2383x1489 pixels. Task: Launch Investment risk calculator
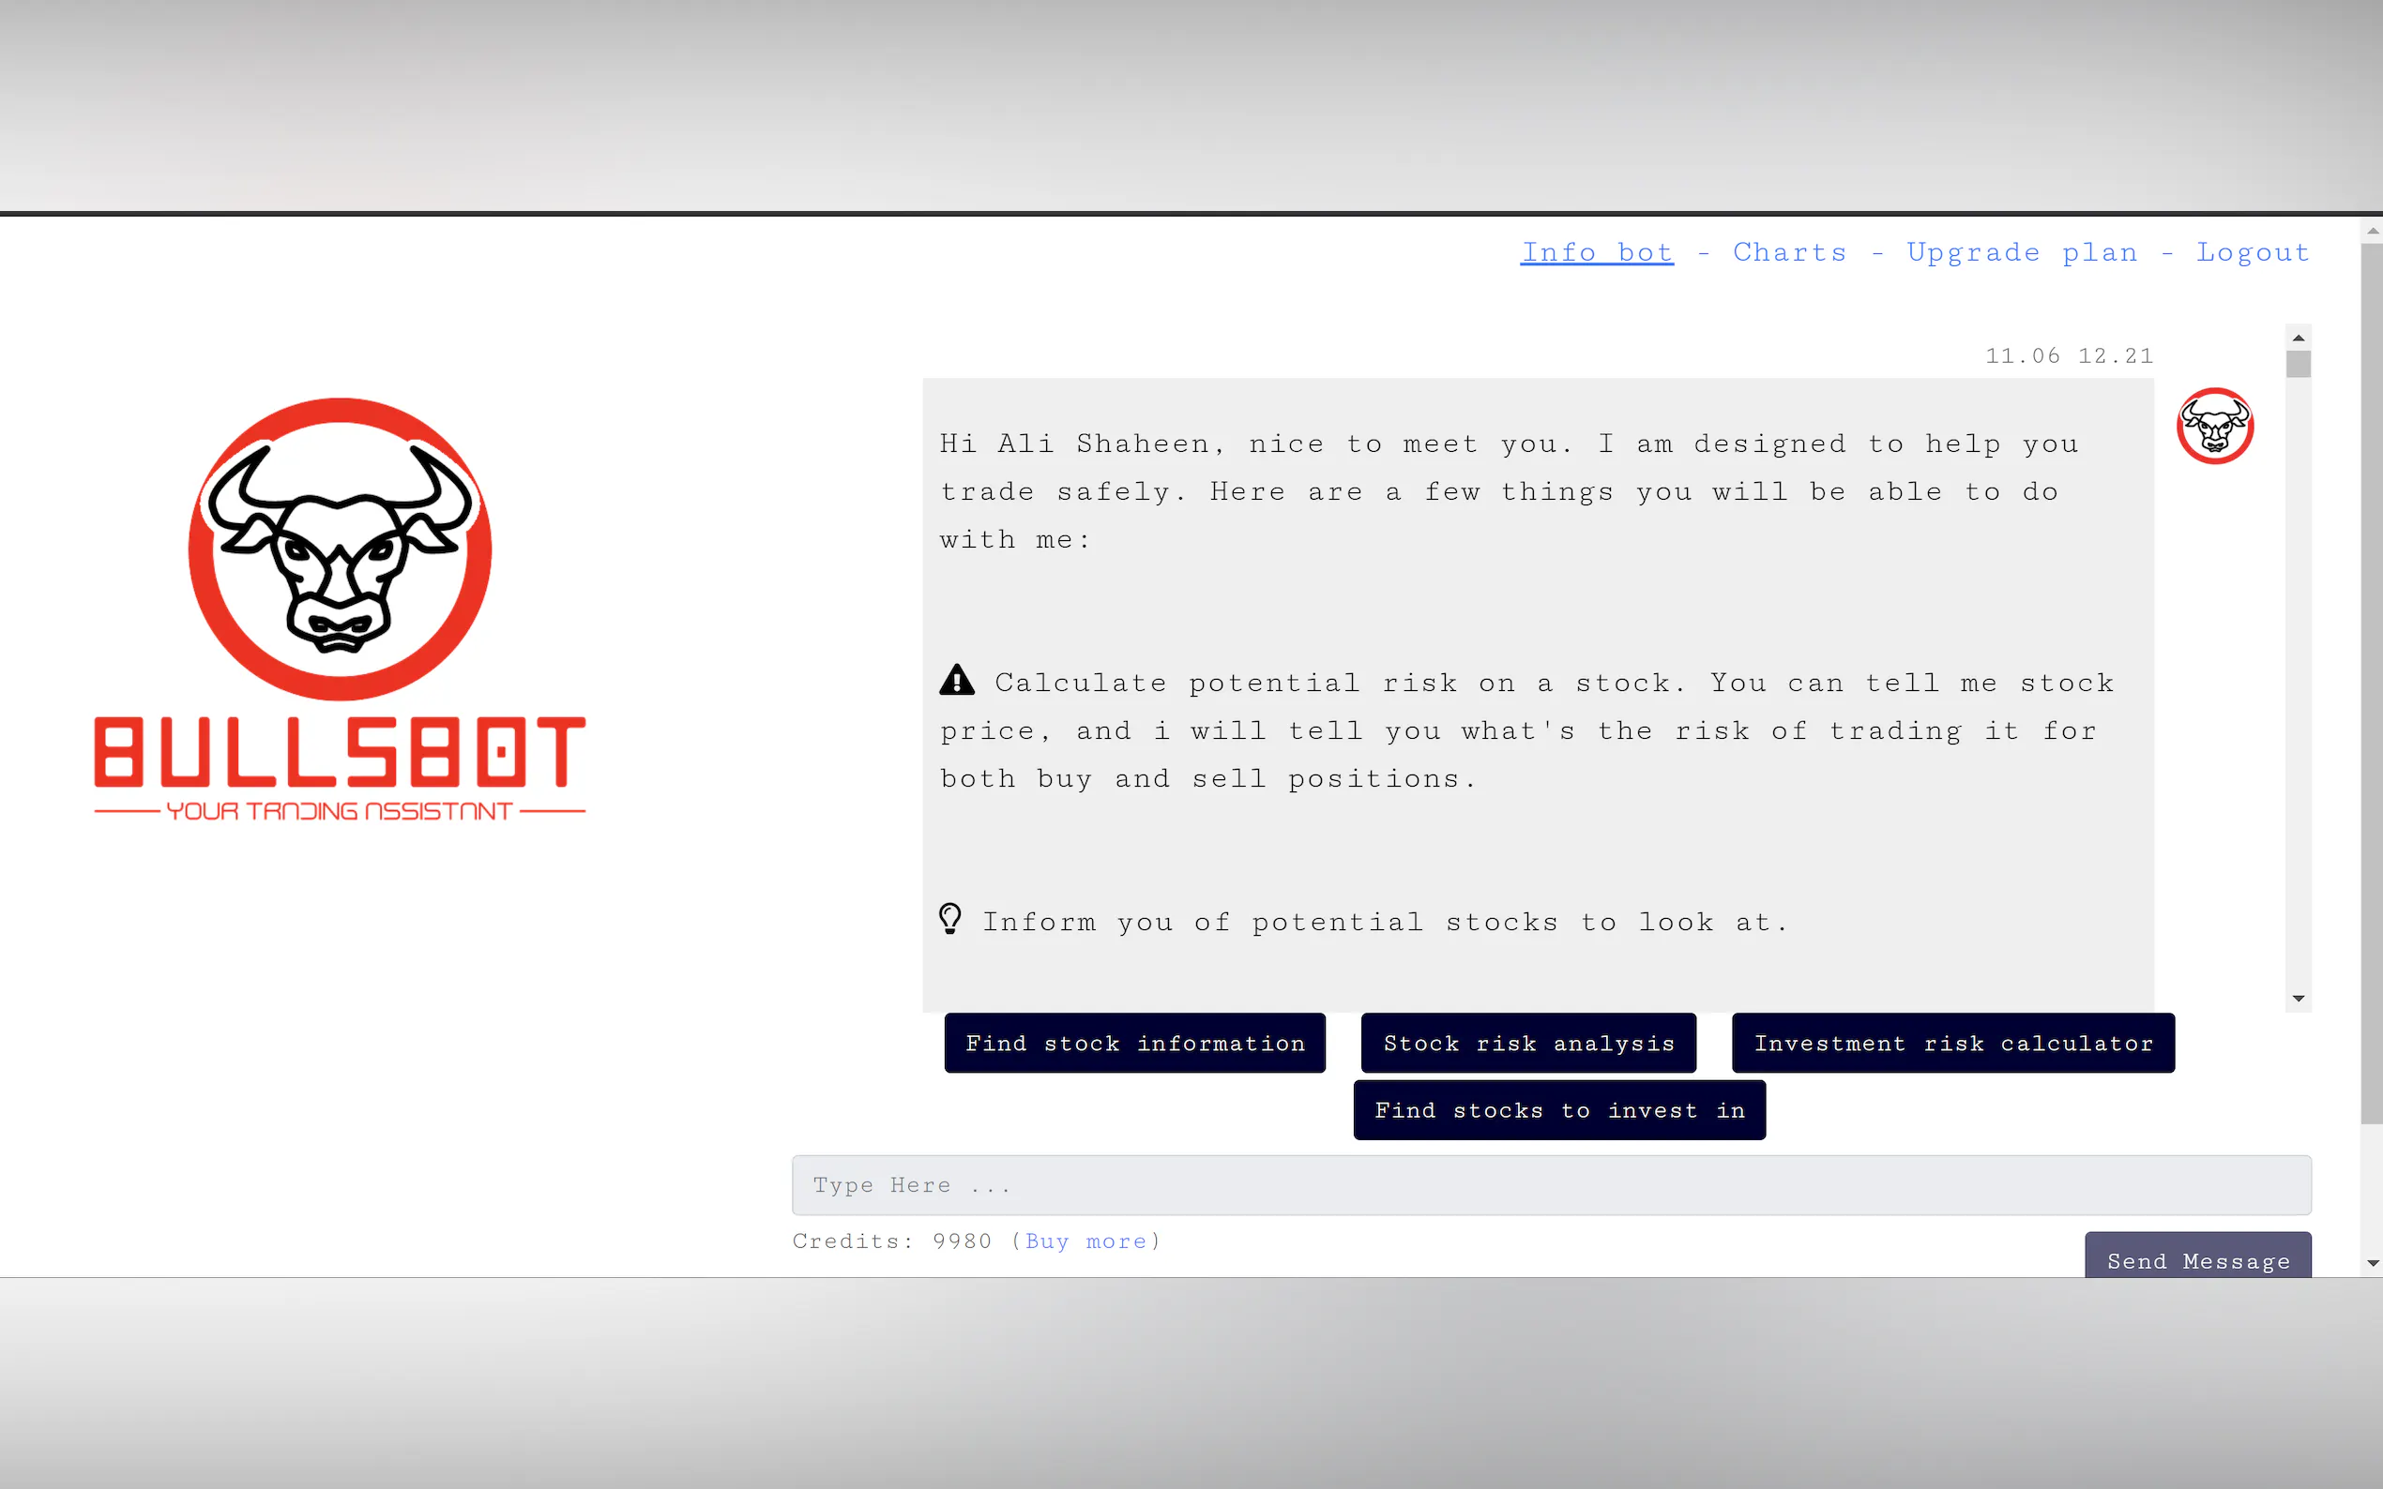click(1952, 1043)
